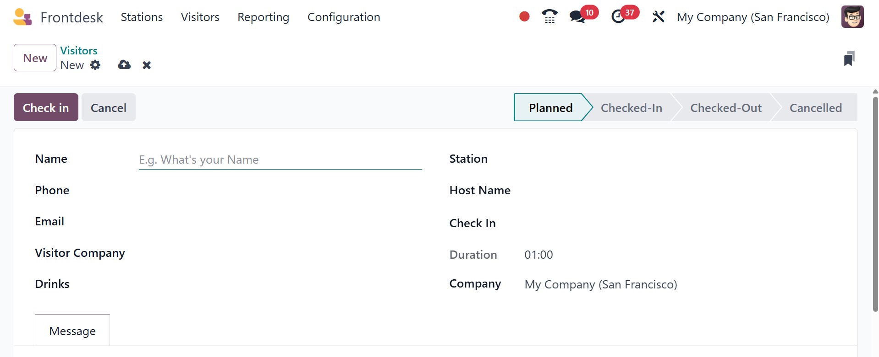
Task: Open the Reporting menu
Action: pos(263,17)
